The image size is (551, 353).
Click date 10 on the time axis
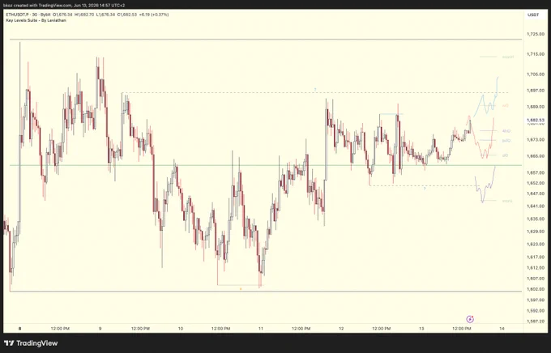click(180, 329)
